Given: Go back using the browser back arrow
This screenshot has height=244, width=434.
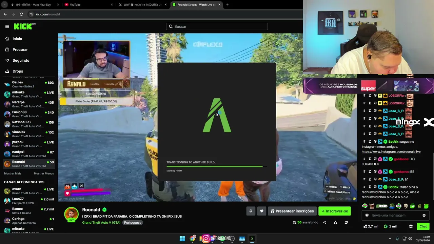Looking at the screenshot, I should pyautogui.click(x=5, y=14).
